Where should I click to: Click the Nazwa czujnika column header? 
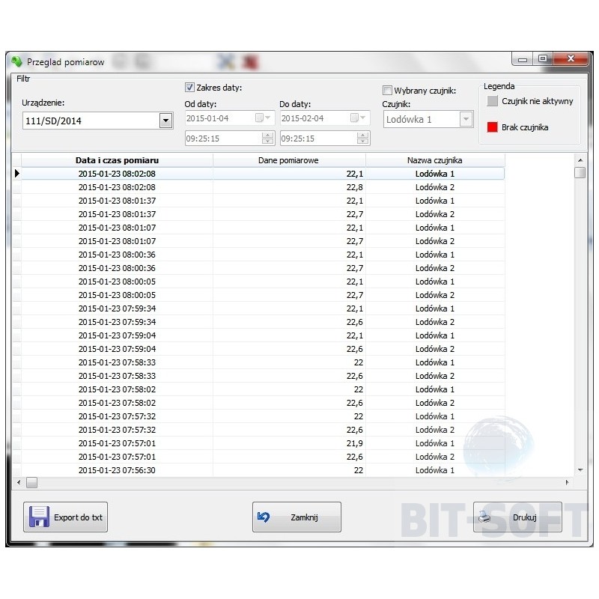click(x=435, y=160)
